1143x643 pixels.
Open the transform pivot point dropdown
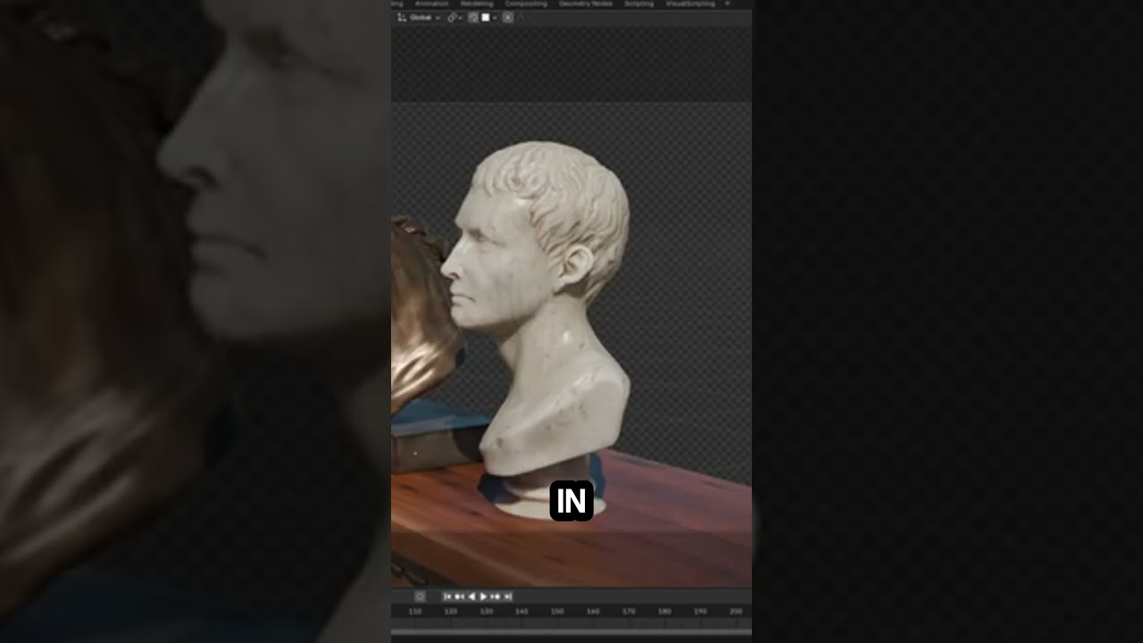454,18
